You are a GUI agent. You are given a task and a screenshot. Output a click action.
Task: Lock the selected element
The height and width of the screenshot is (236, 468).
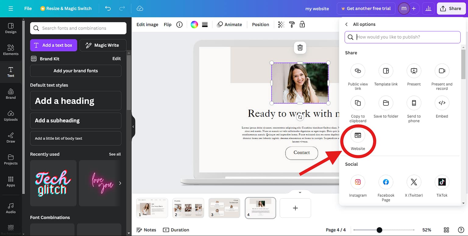[x=302, y=24]
